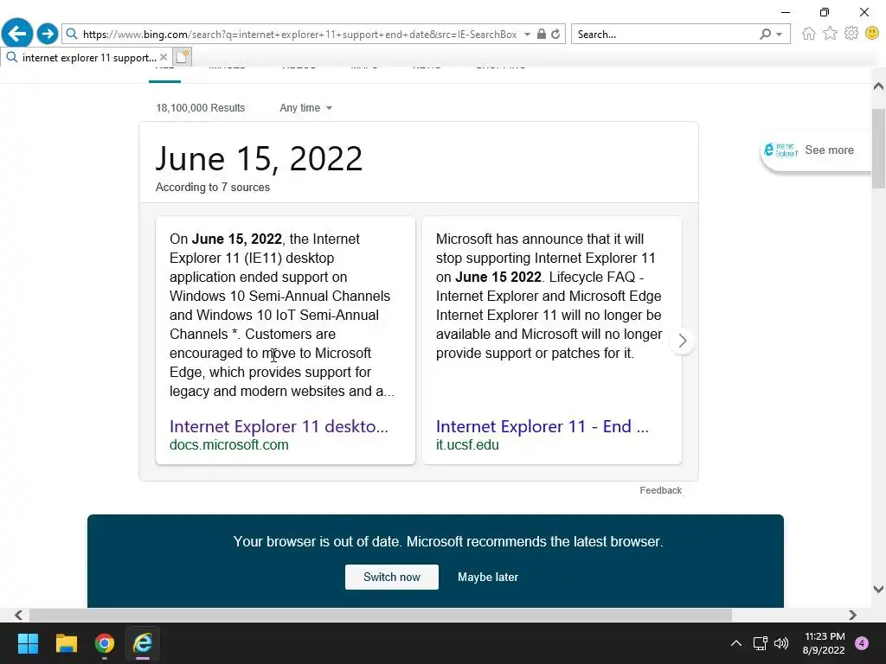Screen dimensions: 886x664
Task: Click Switch now button
Action: pyautogui.click(x=392, y=577)
